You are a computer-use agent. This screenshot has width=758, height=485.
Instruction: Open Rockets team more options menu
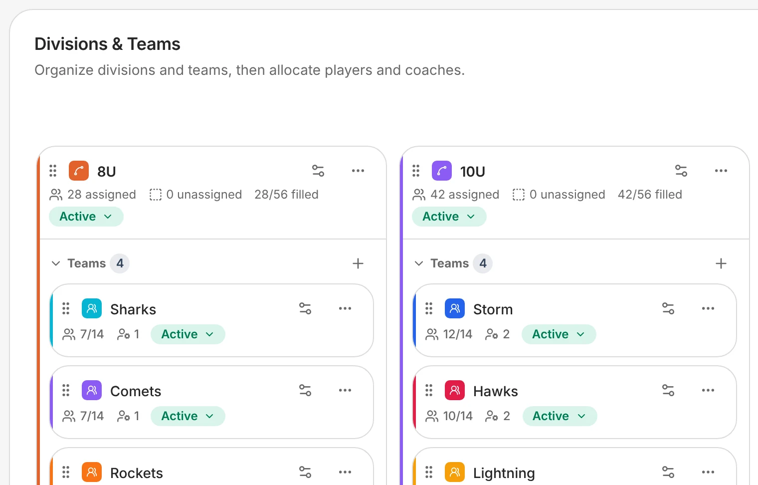(345, 472)
